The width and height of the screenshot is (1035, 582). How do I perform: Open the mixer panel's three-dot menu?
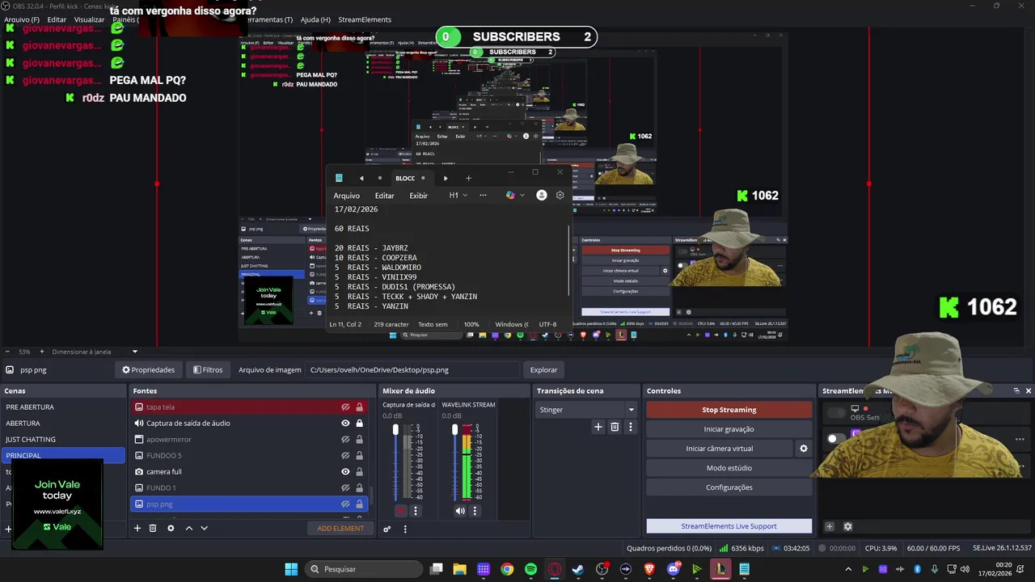tap(405, 529)
